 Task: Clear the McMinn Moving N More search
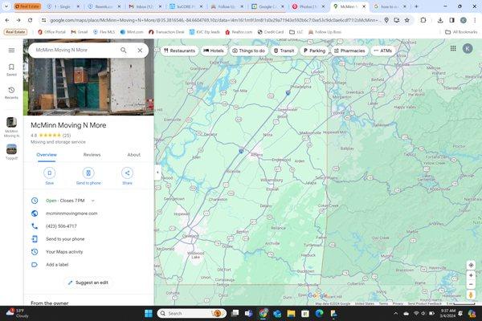[140, 50]
